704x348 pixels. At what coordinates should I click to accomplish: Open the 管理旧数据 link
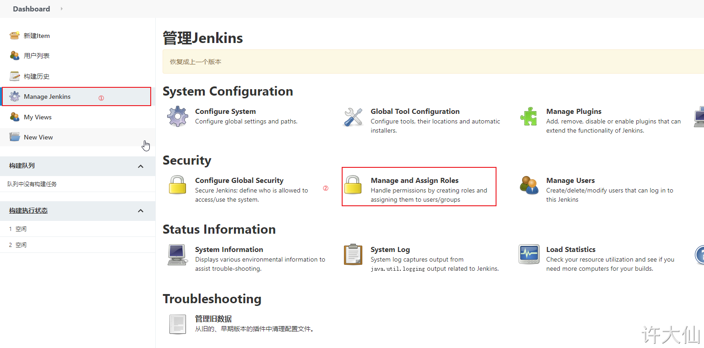click(x=213, y=319)
